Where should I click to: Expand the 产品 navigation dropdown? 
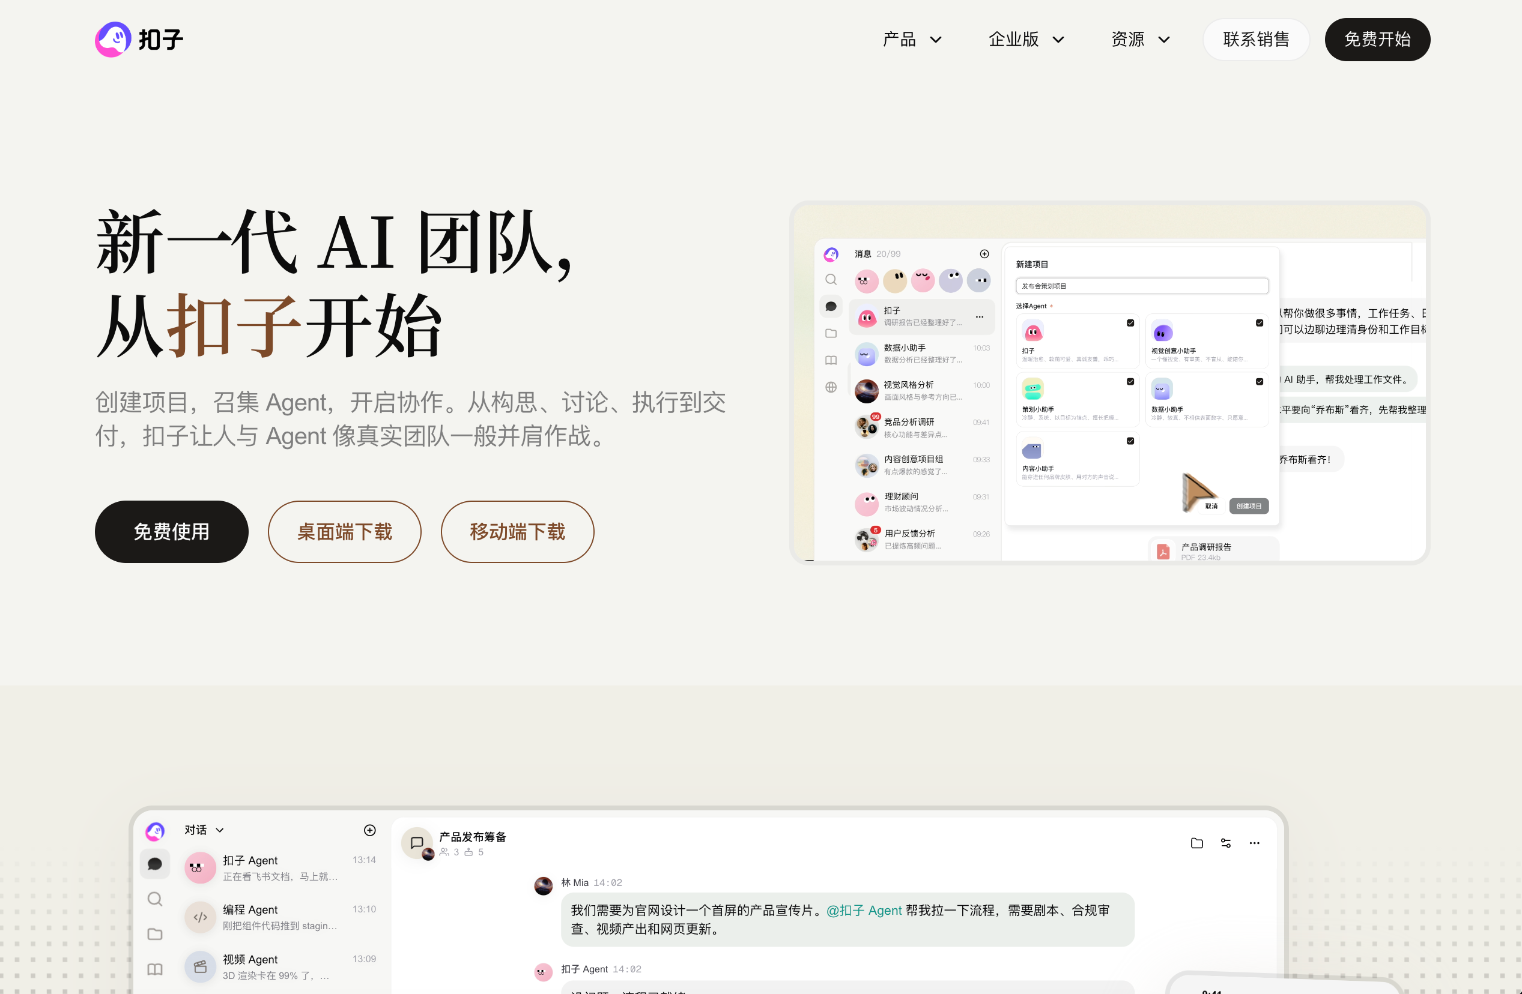tap(912, 40)
